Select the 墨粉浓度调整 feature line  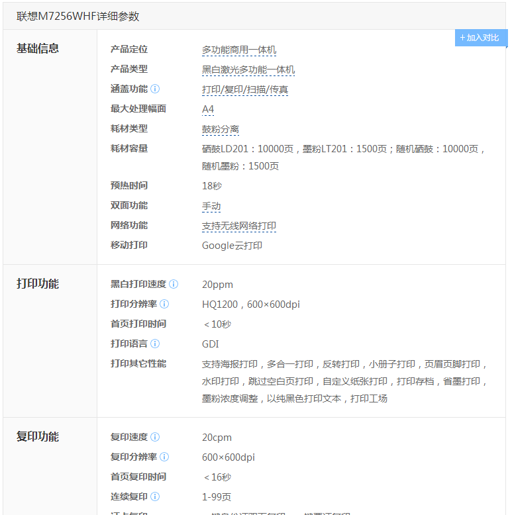point(295,398)
